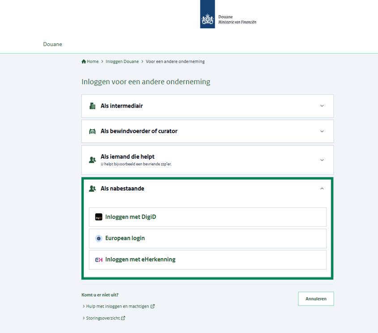Click the Douane navigation item
The height and width of the screenshot is (333, 378).
[x=52, y=44]
